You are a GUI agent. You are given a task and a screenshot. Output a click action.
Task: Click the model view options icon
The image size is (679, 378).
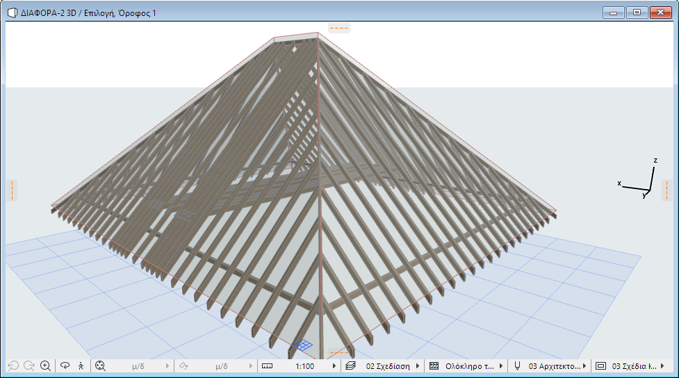click(601, 365)
